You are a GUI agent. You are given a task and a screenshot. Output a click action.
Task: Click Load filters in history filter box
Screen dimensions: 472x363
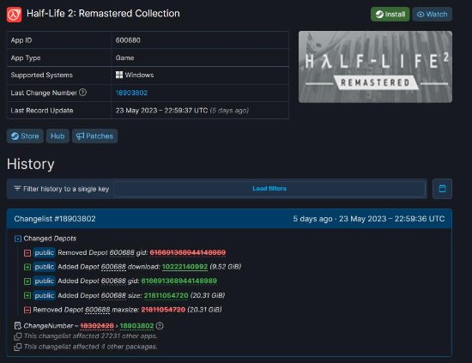(269, 189)
